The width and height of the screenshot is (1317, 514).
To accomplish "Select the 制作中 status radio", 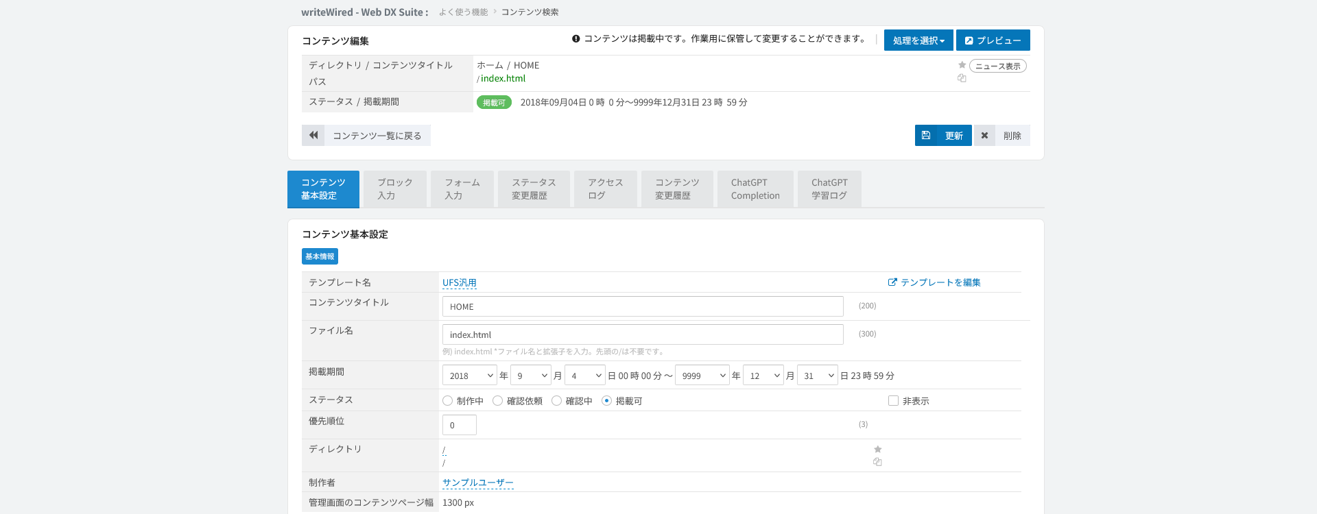I will point(448,401).
